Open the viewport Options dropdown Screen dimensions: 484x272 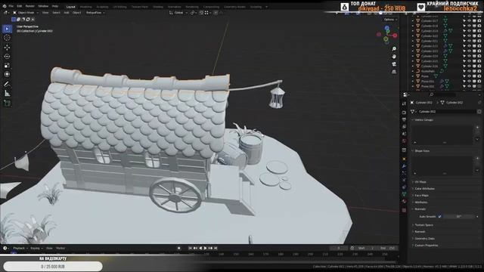(390, 20)
